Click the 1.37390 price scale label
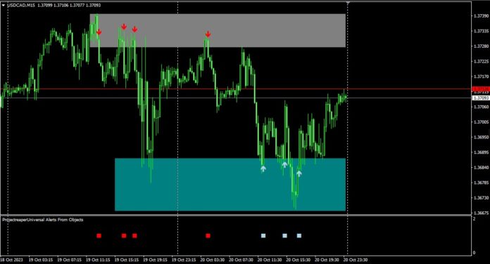Screen dimensions: 490x264 click(x=482, y=15)
